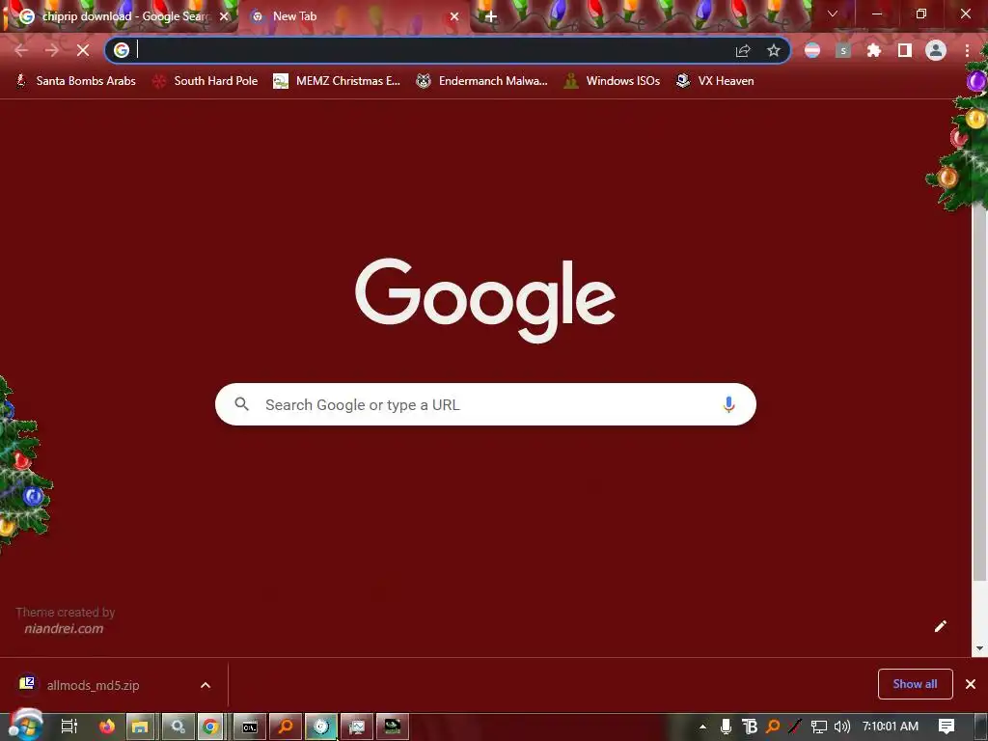Viewport: 988px width, 741px height.
Task: Open the network tray icon
Action: [818, 727]
